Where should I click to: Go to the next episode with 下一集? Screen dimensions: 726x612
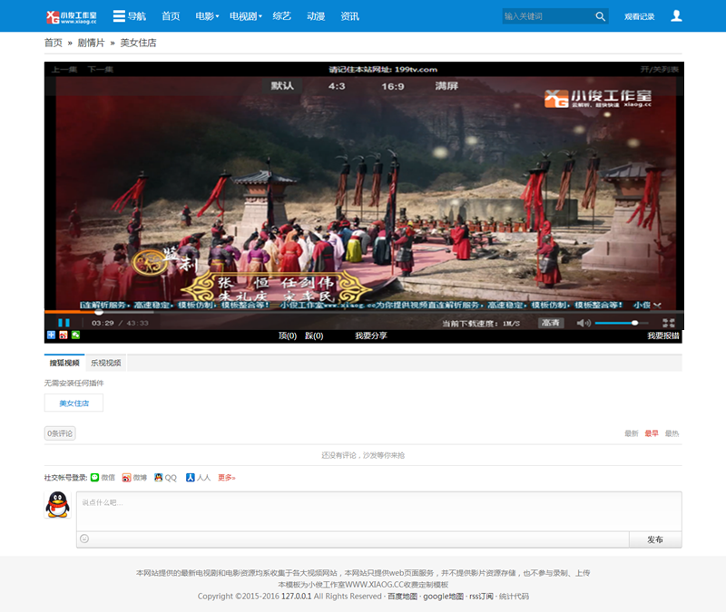[x=101, y=70]
